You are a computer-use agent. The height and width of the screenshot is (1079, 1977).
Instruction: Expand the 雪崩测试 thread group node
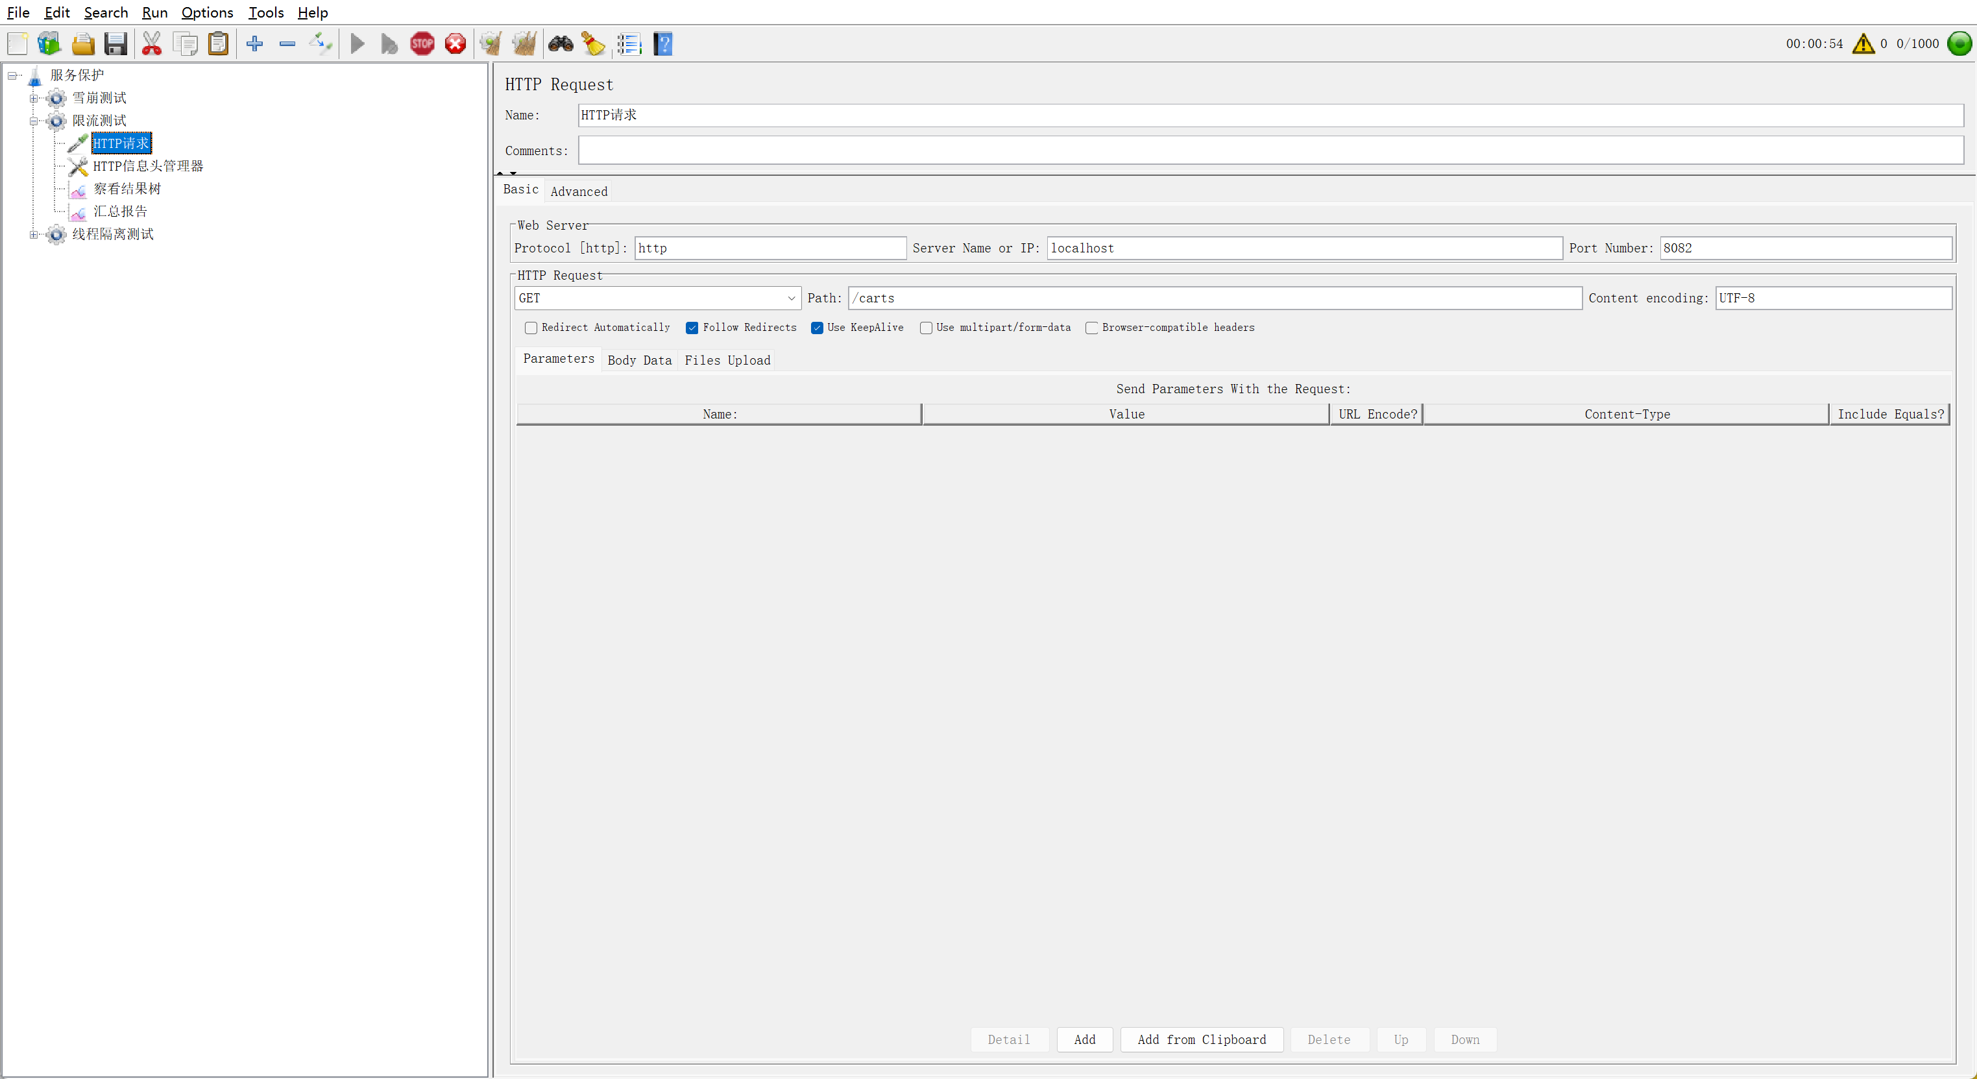point(34,98)
